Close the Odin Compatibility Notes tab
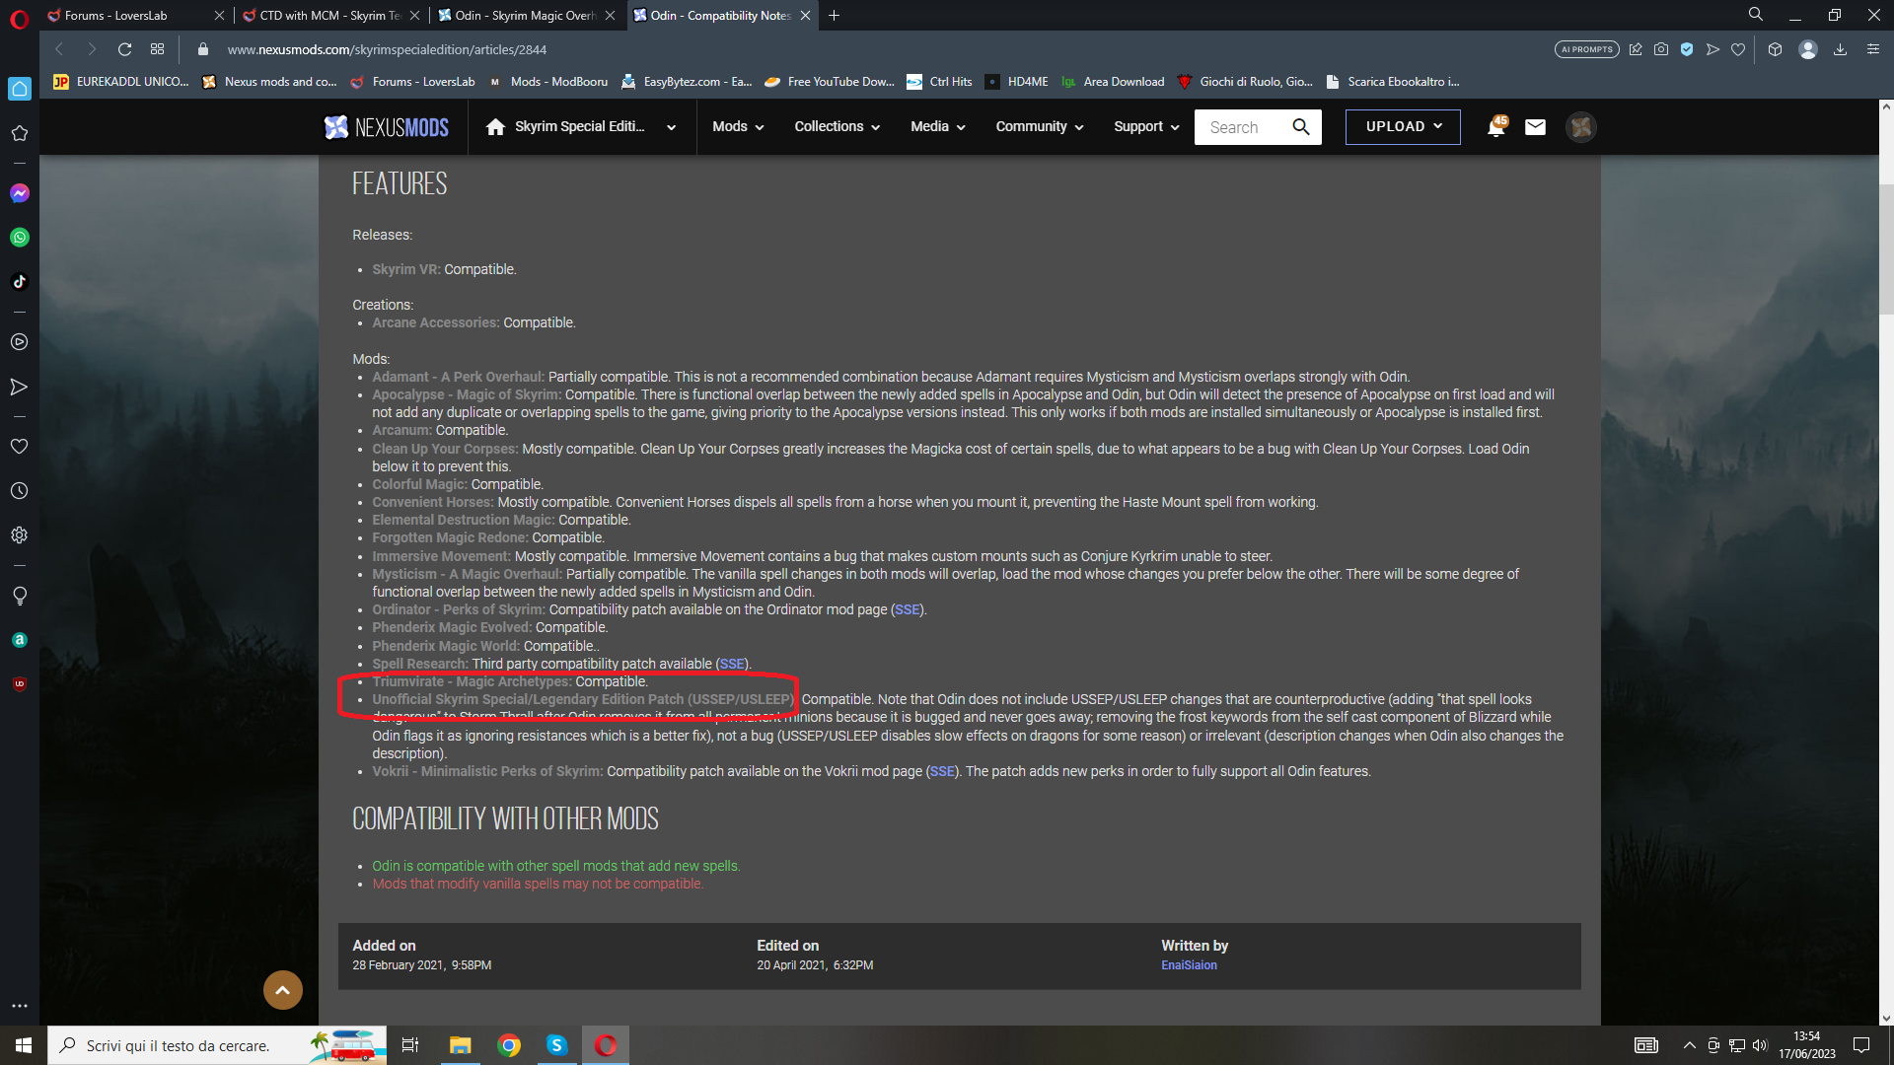The height and width of the screenshot is (1065, 1894). point(806,16)
